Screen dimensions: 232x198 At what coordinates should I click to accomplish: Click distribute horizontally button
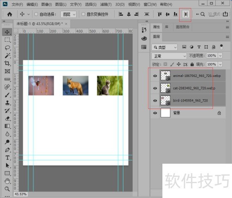pos(186,14)
